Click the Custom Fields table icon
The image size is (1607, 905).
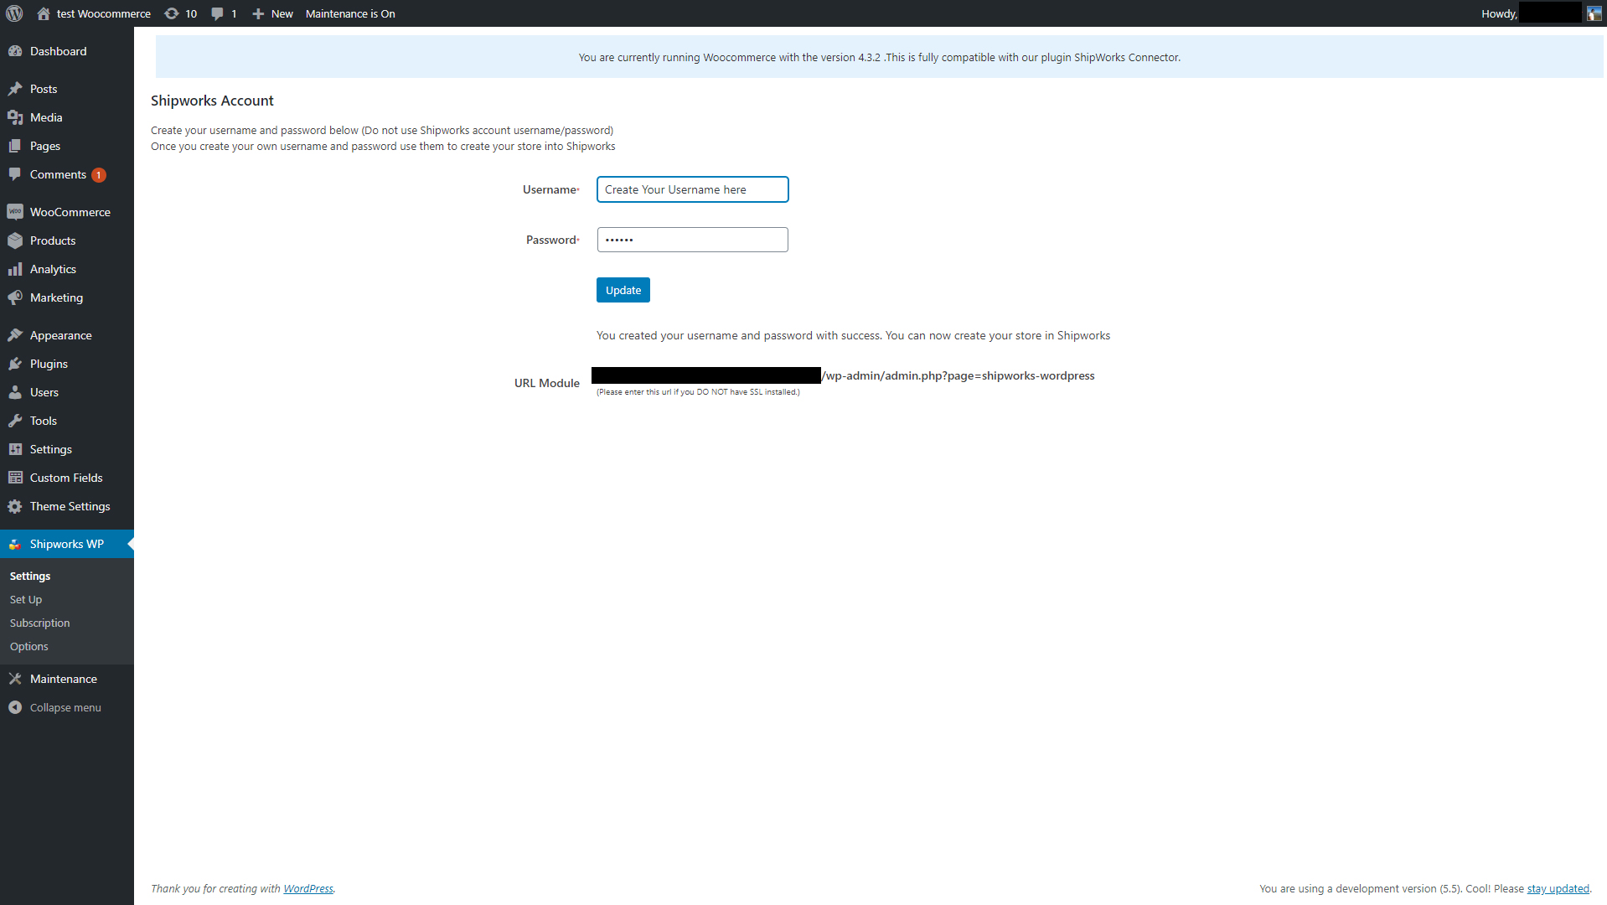(x=15, y=478)
